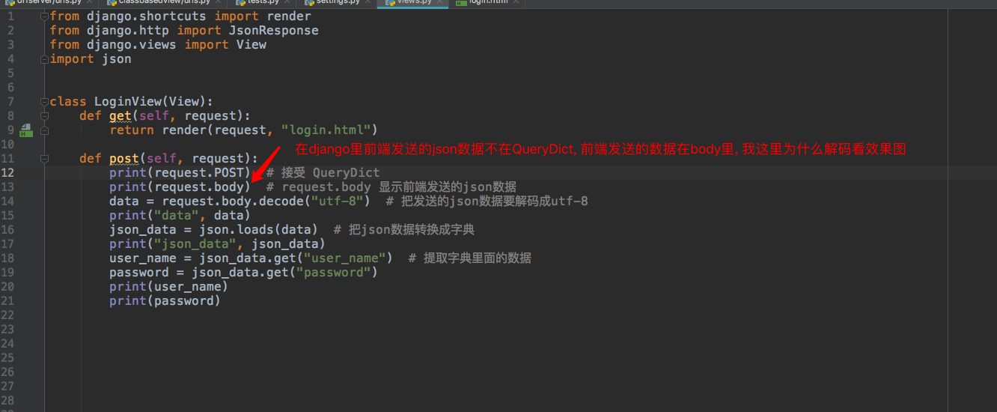This screenshot has height=412, width=997.
Task: Click the fold end marker on line 9
Action: pyautogui.click(x=45, y=130)
